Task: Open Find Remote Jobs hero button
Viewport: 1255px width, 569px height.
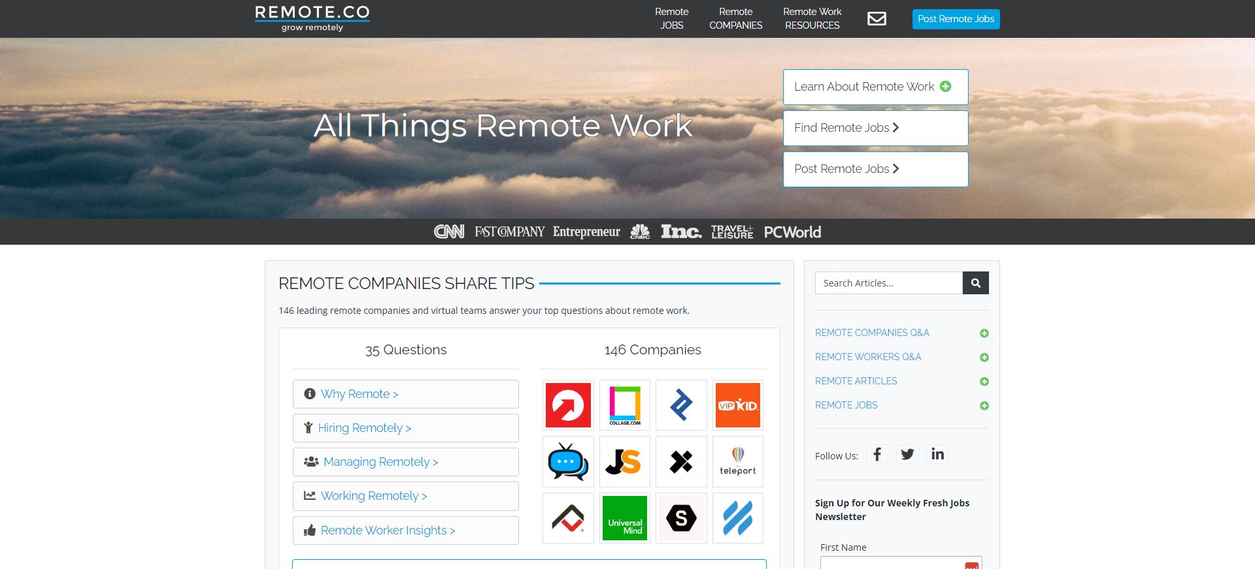Action: click(x=876, y=128)
